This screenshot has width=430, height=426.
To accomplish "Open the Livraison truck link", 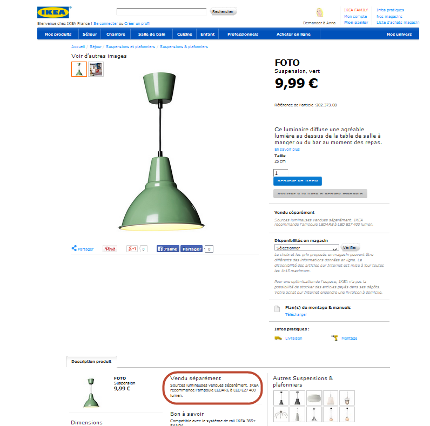I will point(288,339).
